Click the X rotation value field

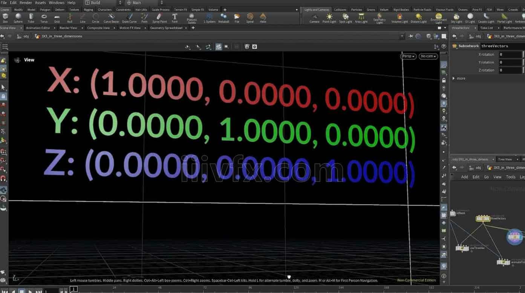(x=510, y=55)
